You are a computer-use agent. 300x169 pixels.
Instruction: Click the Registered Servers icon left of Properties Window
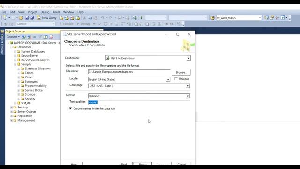(x=267, y=18)
